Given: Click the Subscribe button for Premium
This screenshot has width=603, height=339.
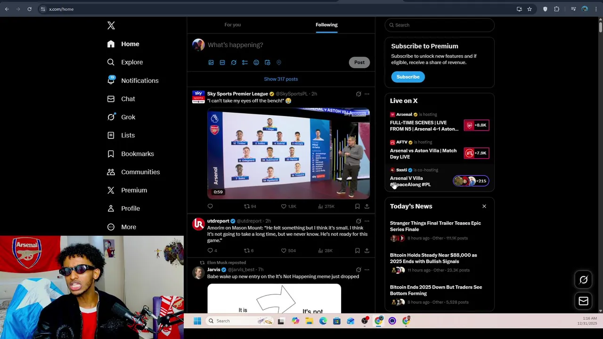Looking at the screenshot, I should tap(408, 77).
